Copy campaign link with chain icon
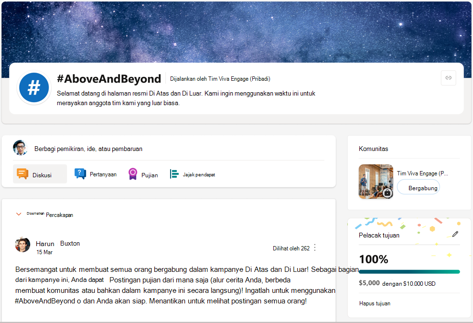 [448, 78]
